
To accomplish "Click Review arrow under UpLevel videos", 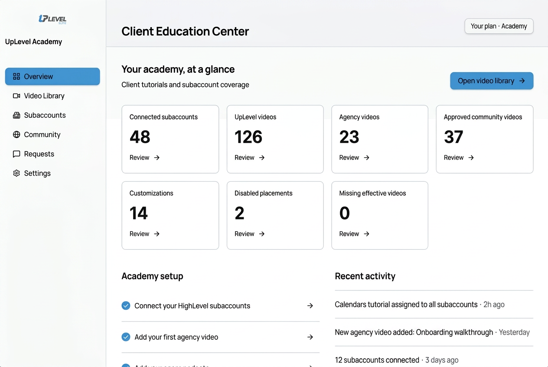I will tap(262, 158).
